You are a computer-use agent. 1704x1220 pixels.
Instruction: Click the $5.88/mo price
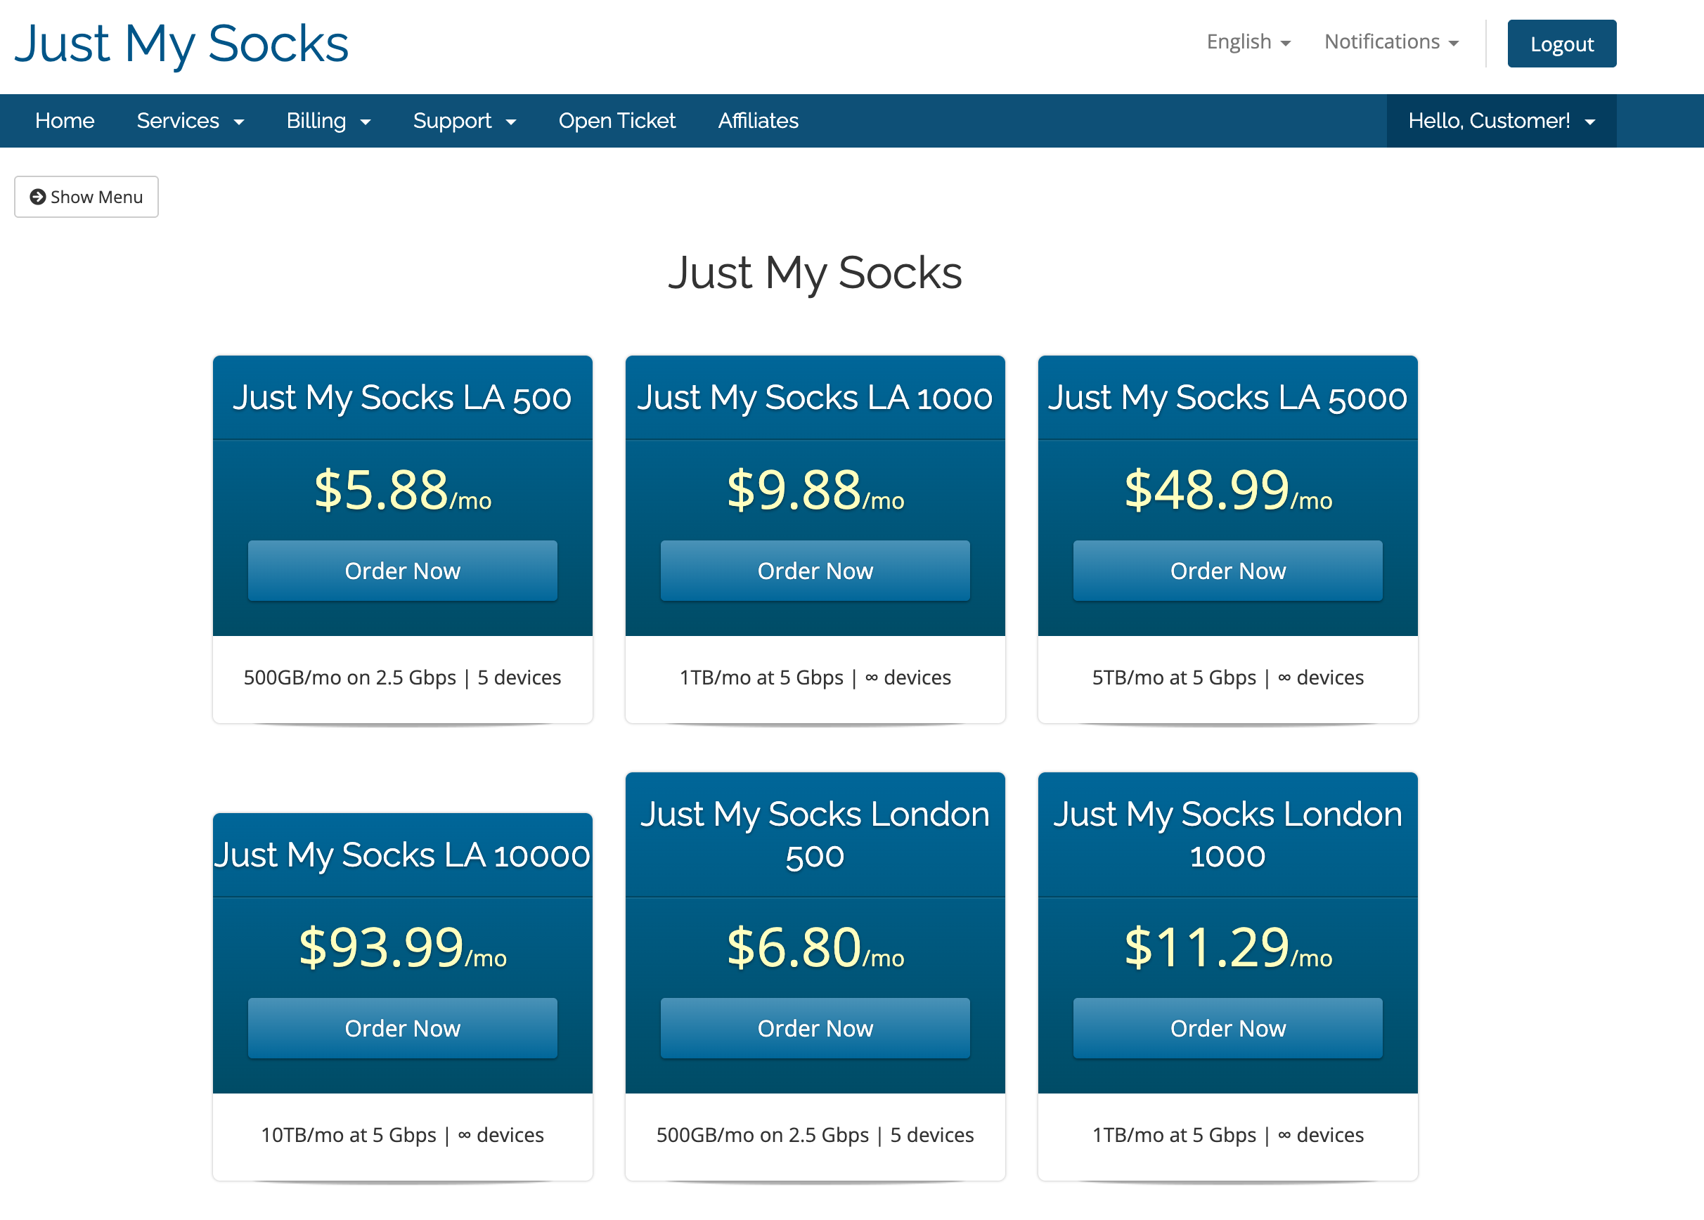coord(403,491)
